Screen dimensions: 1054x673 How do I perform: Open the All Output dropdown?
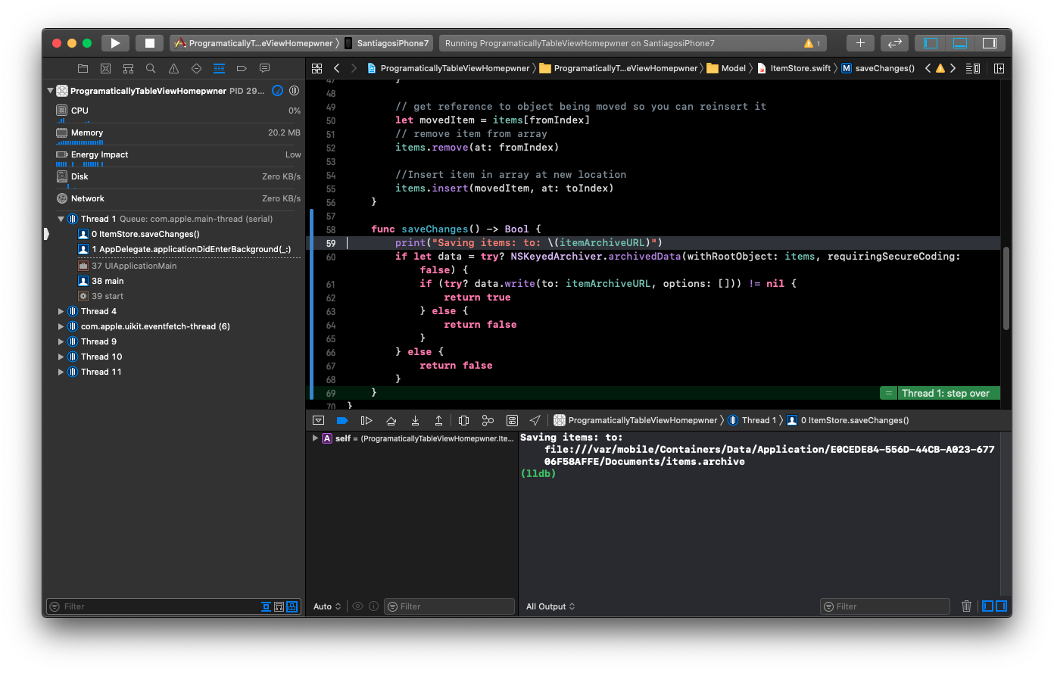pyautogui.click(x=550, y=606)
